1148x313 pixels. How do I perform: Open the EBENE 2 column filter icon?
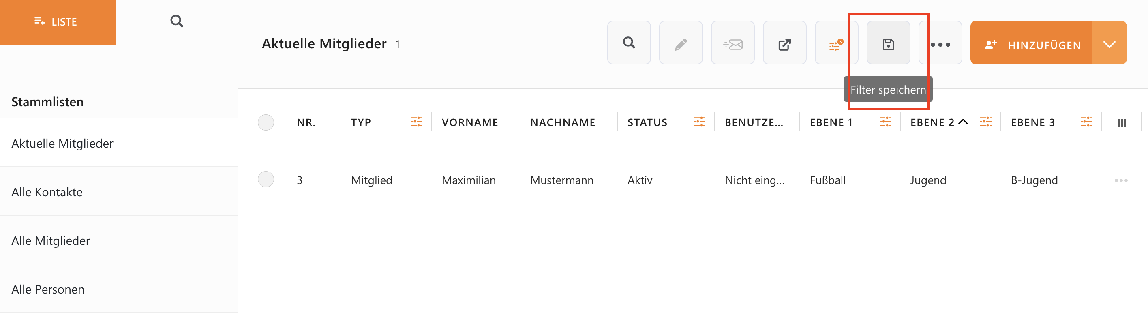985,122
